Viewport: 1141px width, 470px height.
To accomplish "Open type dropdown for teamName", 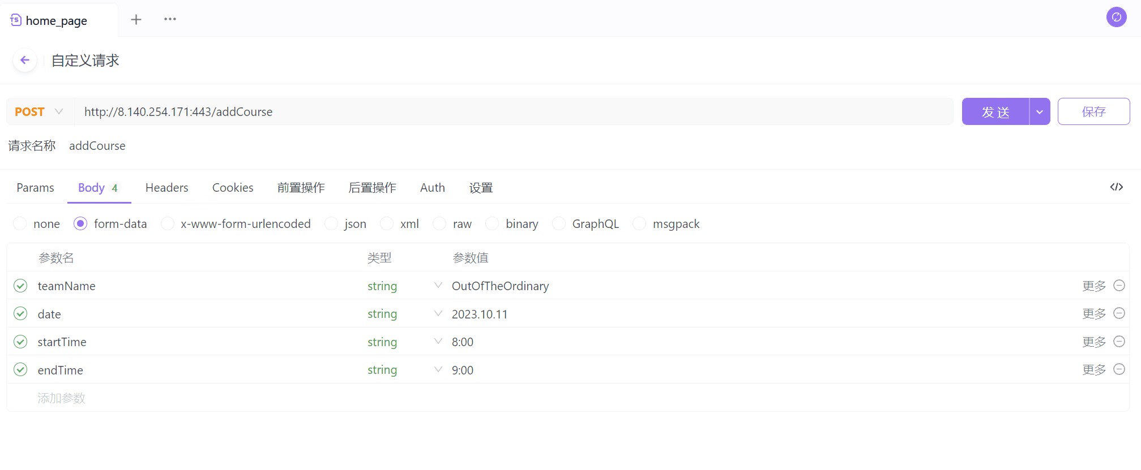I will click(438, 286).
